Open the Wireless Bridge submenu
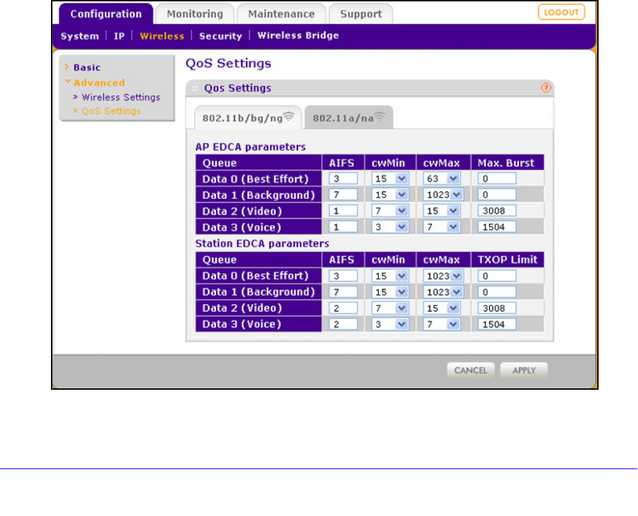Screen dimensions: 638x516 coord(298,35)
